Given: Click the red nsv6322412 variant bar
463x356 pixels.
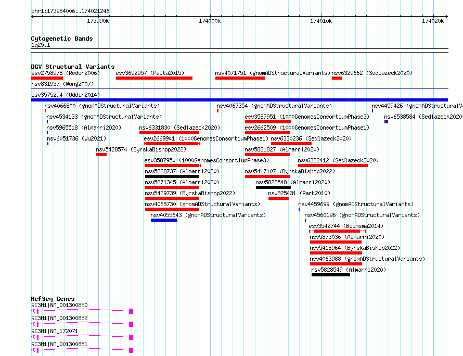Looking at the screenshot, I should [333, 166].
